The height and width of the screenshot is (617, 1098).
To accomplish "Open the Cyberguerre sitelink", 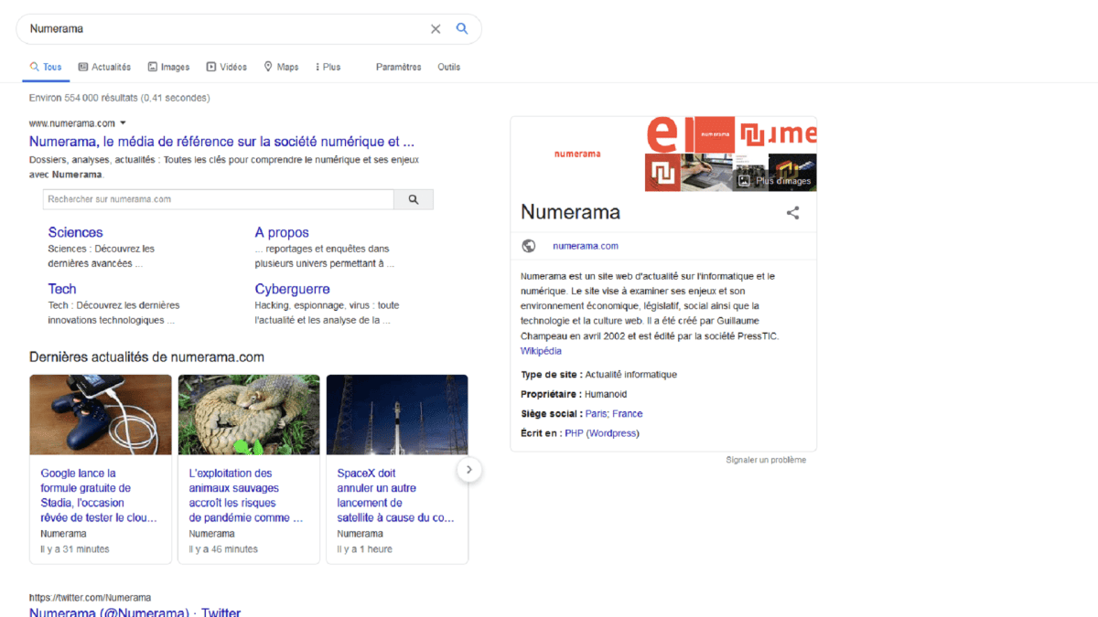I will click(x=292, y=289).
